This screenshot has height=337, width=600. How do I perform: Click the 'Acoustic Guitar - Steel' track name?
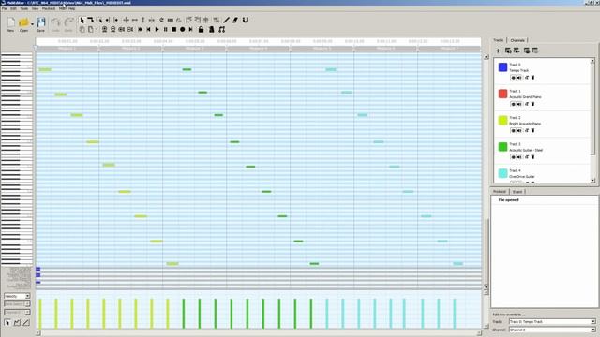click(x=526, y=150)
